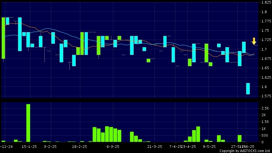272x153 pixels.
Task: Click the 1.8 price axis label
Action: [264, 12]
